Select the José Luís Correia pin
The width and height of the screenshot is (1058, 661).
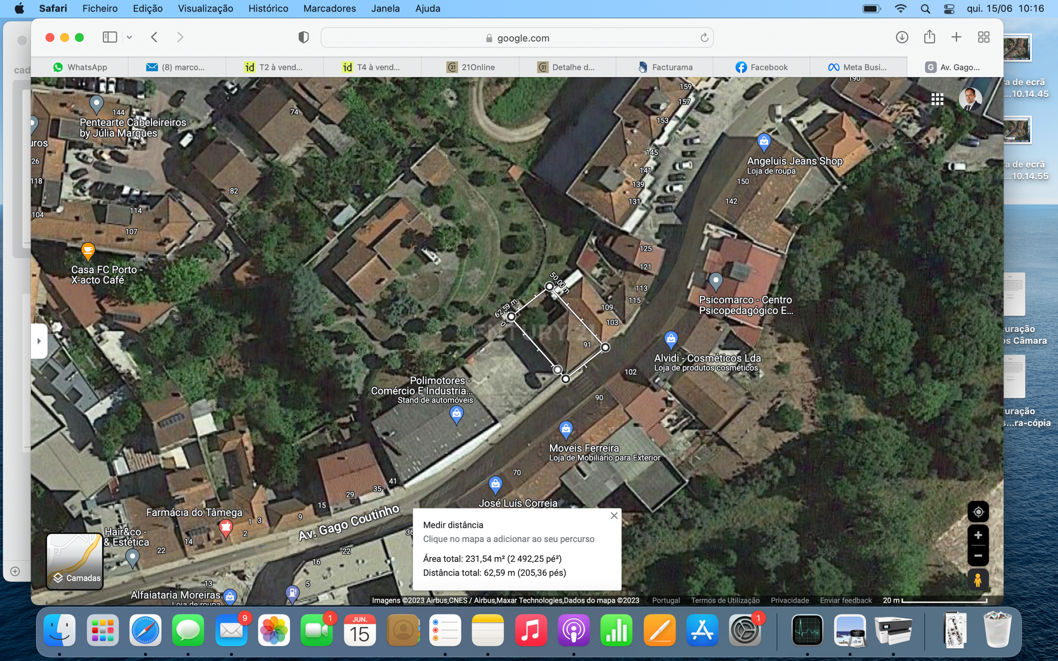click(495, 485)
